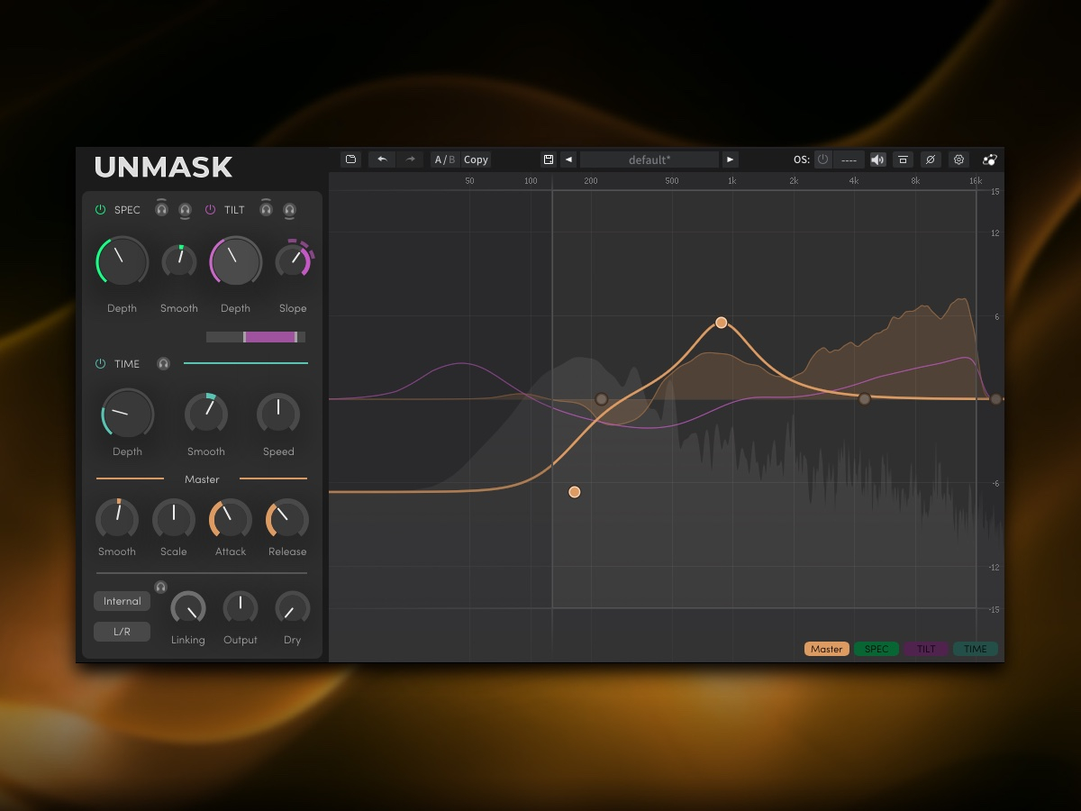Click the TIME Smooth knob
Image resolution: width=1081 pixels, height=811 pixels.
click(206, 414)
